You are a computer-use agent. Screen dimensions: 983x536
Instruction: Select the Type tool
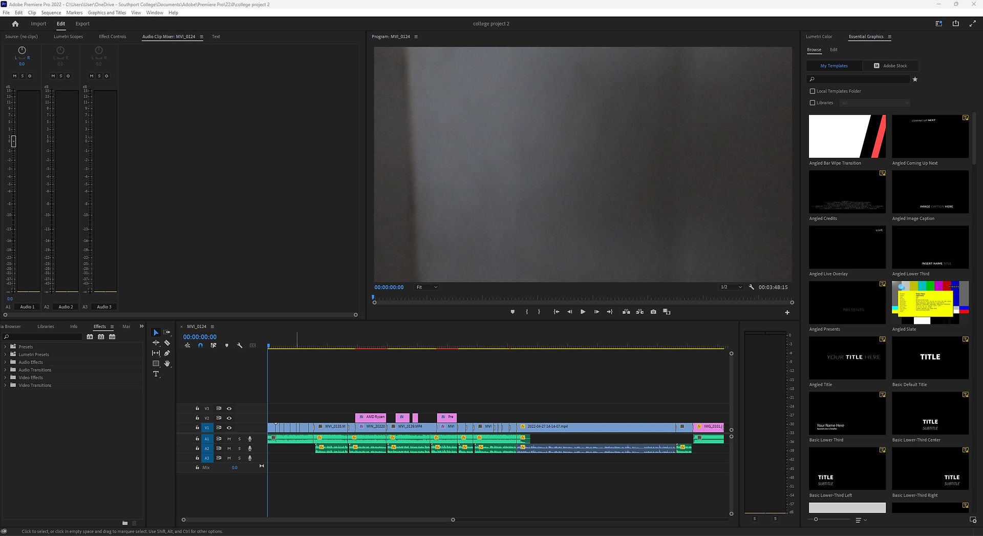click(x=156, y=374)
